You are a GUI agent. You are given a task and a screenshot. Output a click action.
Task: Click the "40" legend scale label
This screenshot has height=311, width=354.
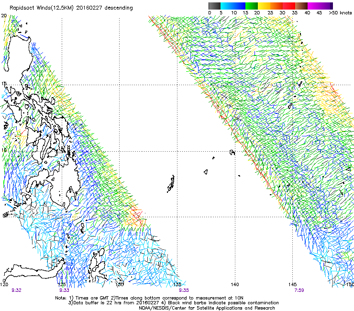307,13
